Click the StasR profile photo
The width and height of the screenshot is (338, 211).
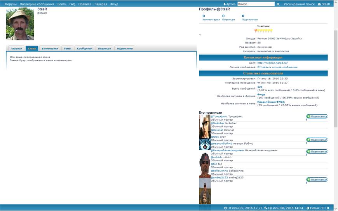click(x=20, y=24)
